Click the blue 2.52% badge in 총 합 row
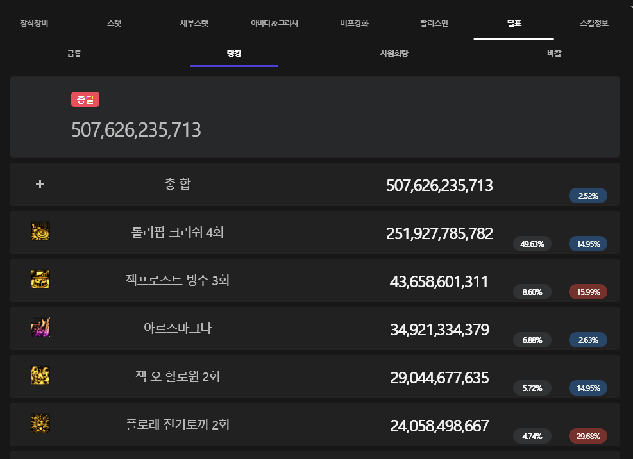633x459 pixels. tap(587, 196)
